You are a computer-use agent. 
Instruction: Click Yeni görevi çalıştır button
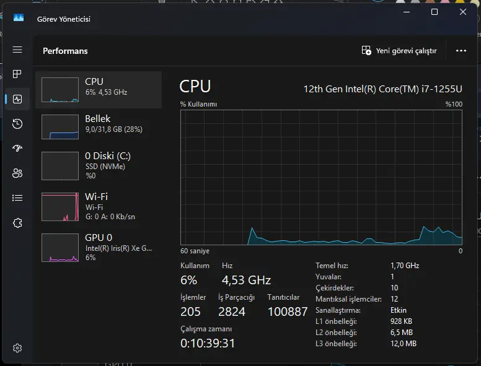[399, 51]
